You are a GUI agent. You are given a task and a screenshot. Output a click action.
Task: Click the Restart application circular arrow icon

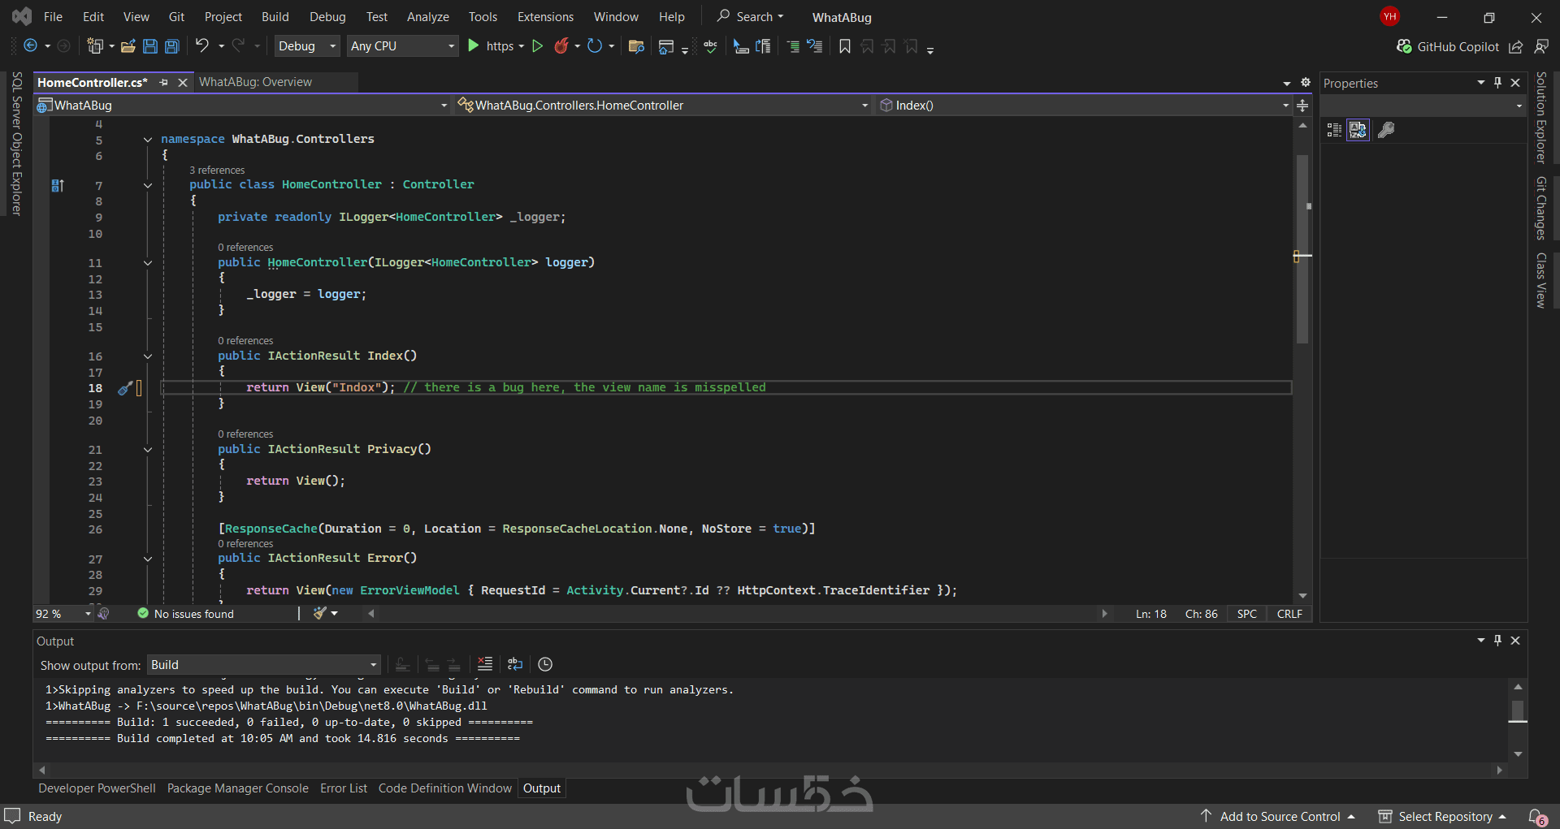(595, 46)
